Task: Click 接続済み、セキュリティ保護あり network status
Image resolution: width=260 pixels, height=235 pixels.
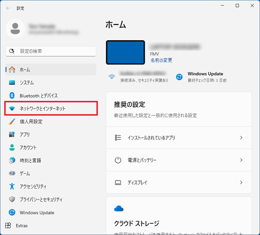Action: click(144, 81)
